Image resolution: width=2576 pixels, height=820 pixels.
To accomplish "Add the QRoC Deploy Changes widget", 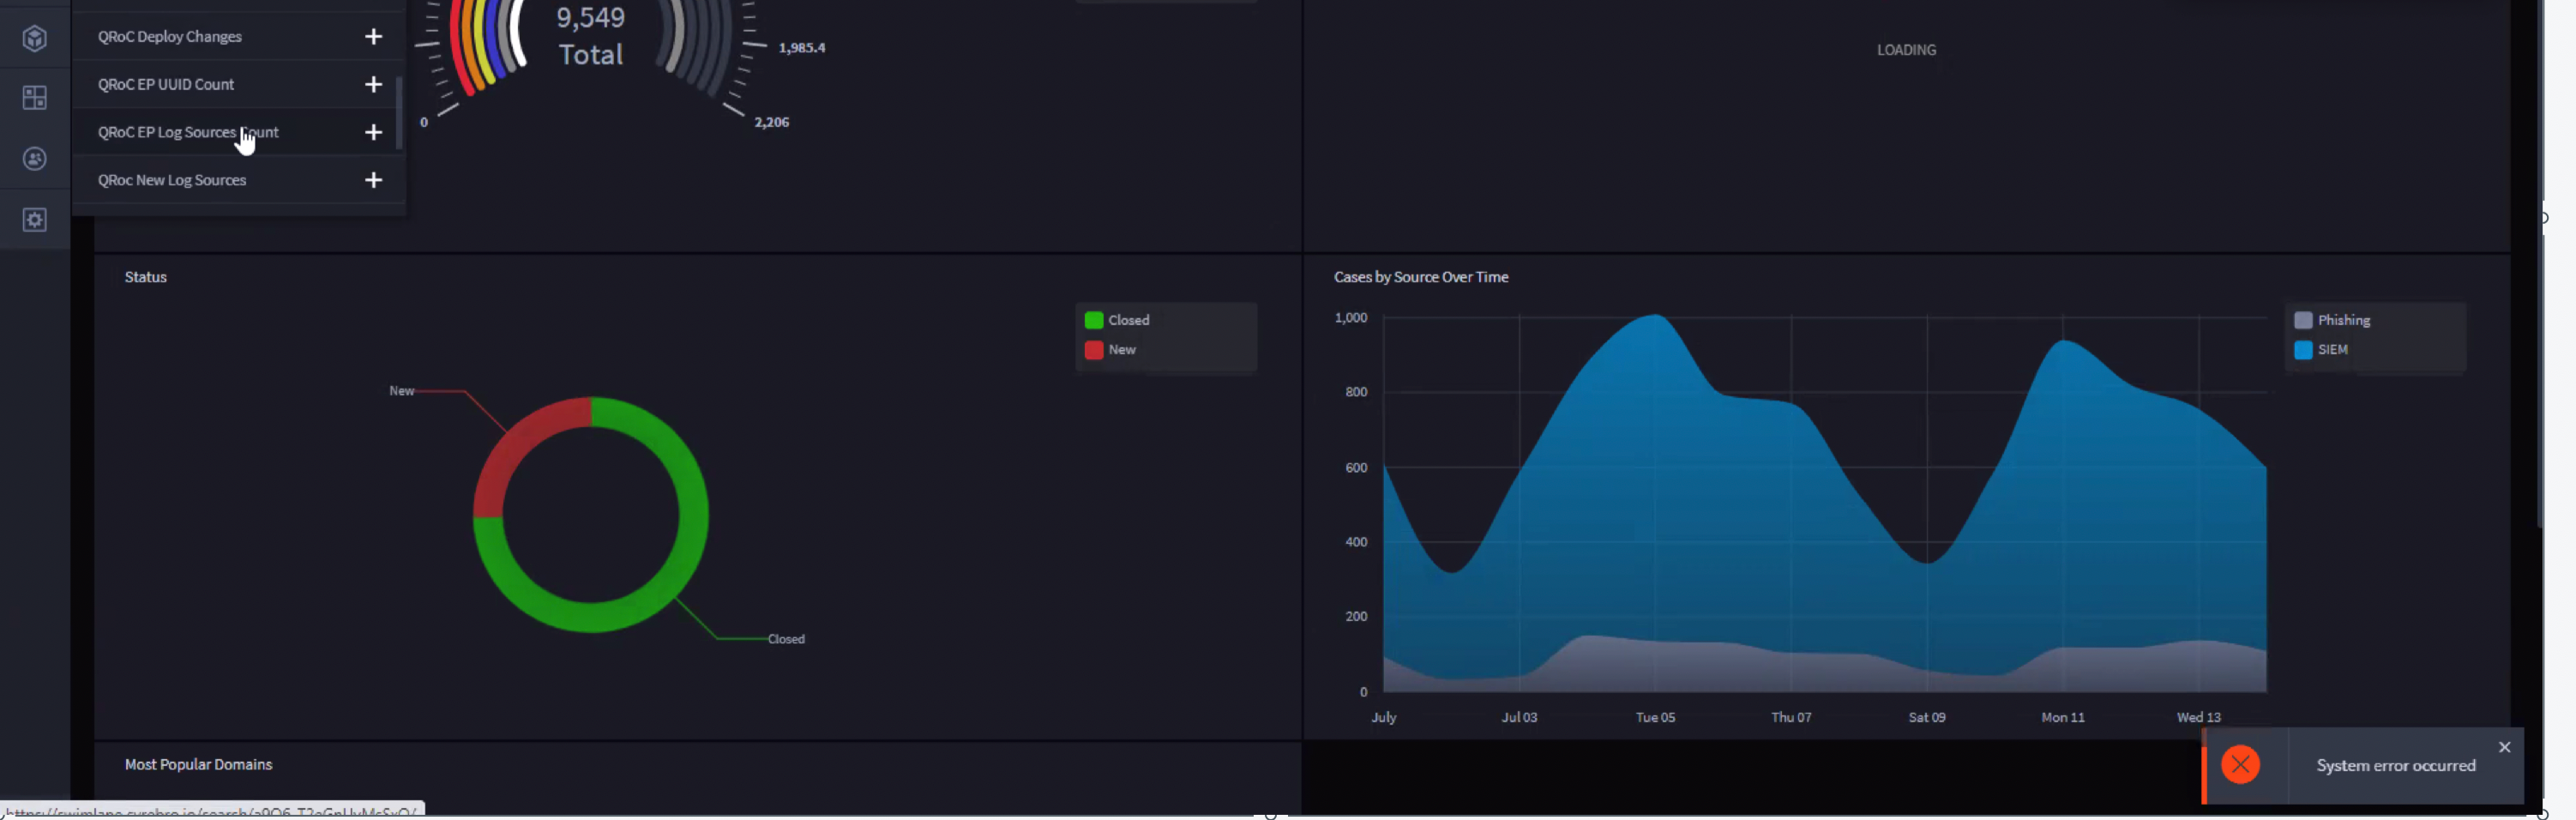I will click(374, 37).
